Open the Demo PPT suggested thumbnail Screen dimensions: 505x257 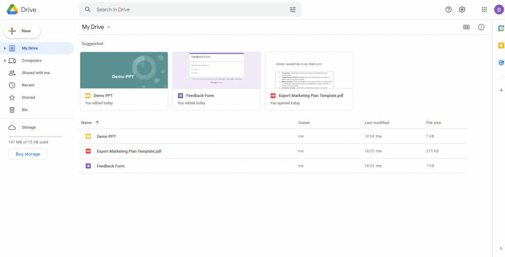pyautogui.click(x=124, y=70)
